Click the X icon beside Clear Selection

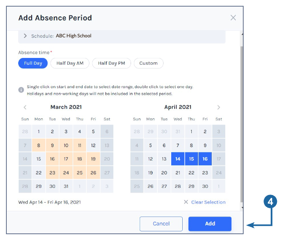coord(186,202)
